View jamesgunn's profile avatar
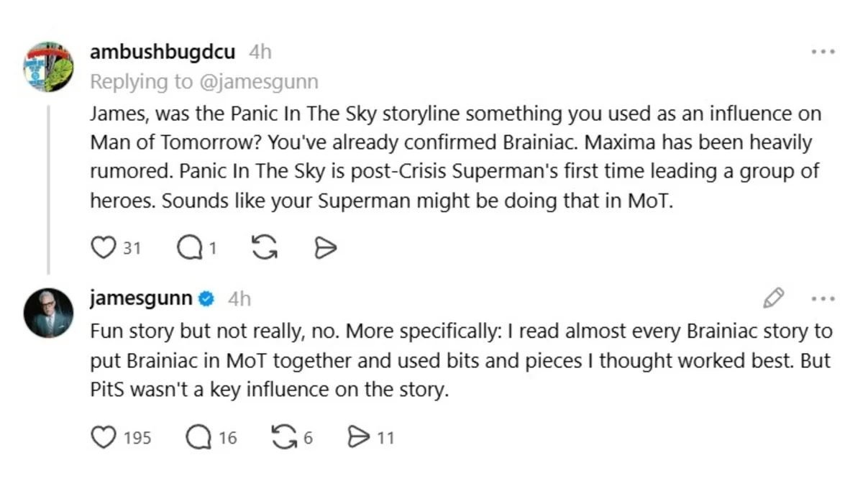 click(x=49, y=312)
